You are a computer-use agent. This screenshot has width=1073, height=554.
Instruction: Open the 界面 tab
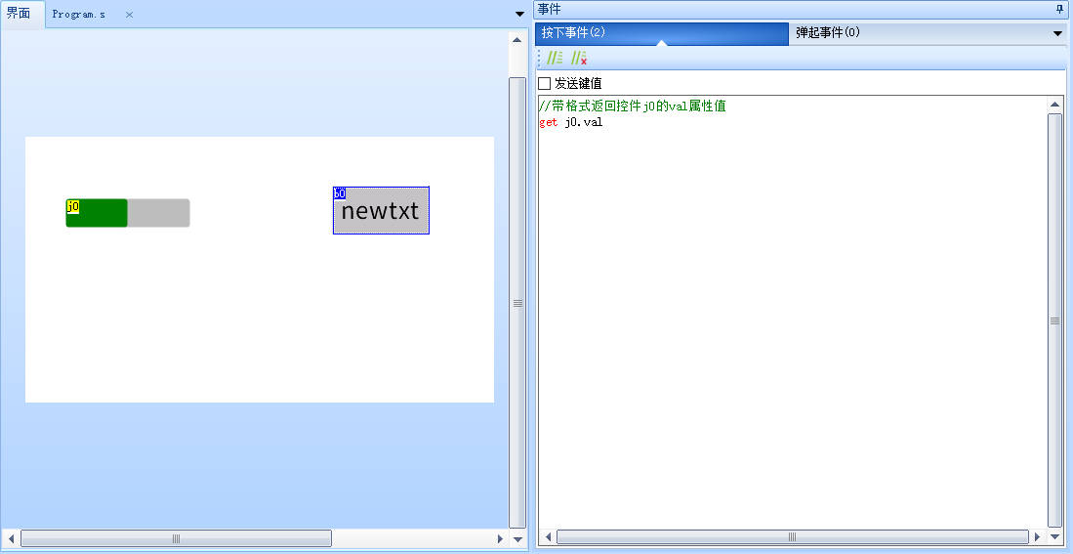coord(19,14)
